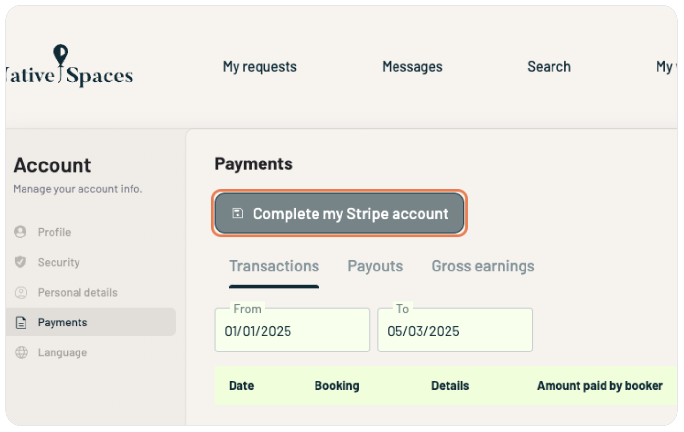Open the Search navigation link
Image resolution: width=684 pixels, height=432 pixels.
click(549, 67)
